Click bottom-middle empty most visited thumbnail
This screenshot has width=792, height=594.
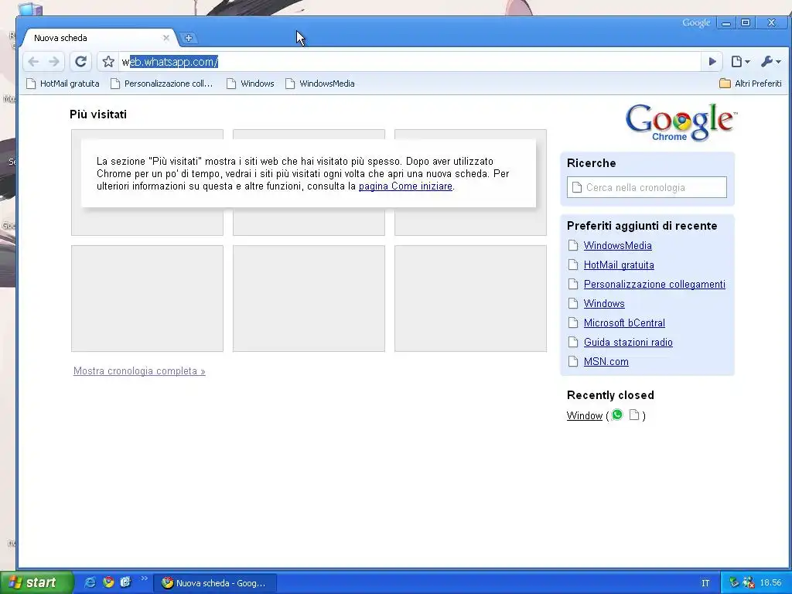pyautogui.click(x=309, y=299)
